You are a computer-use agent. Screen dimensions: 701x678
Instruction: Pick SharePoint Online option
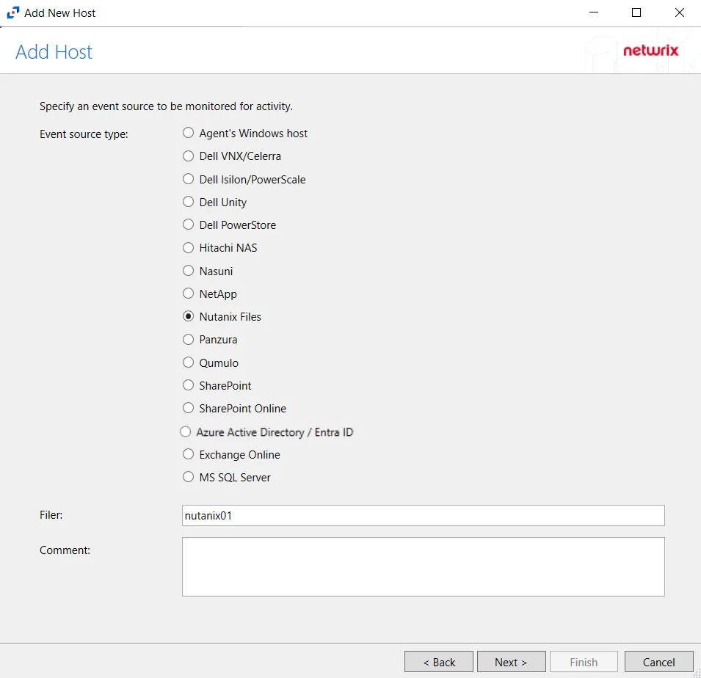tap(188, 407)
